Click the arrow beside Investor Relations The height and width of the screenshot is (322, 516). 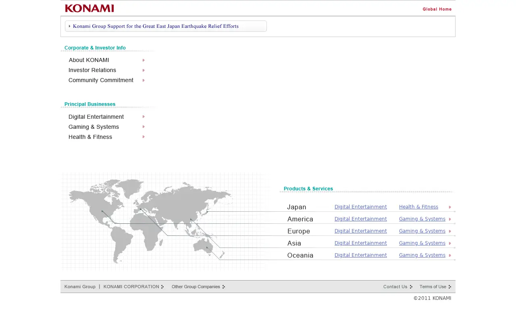(144, 70)
